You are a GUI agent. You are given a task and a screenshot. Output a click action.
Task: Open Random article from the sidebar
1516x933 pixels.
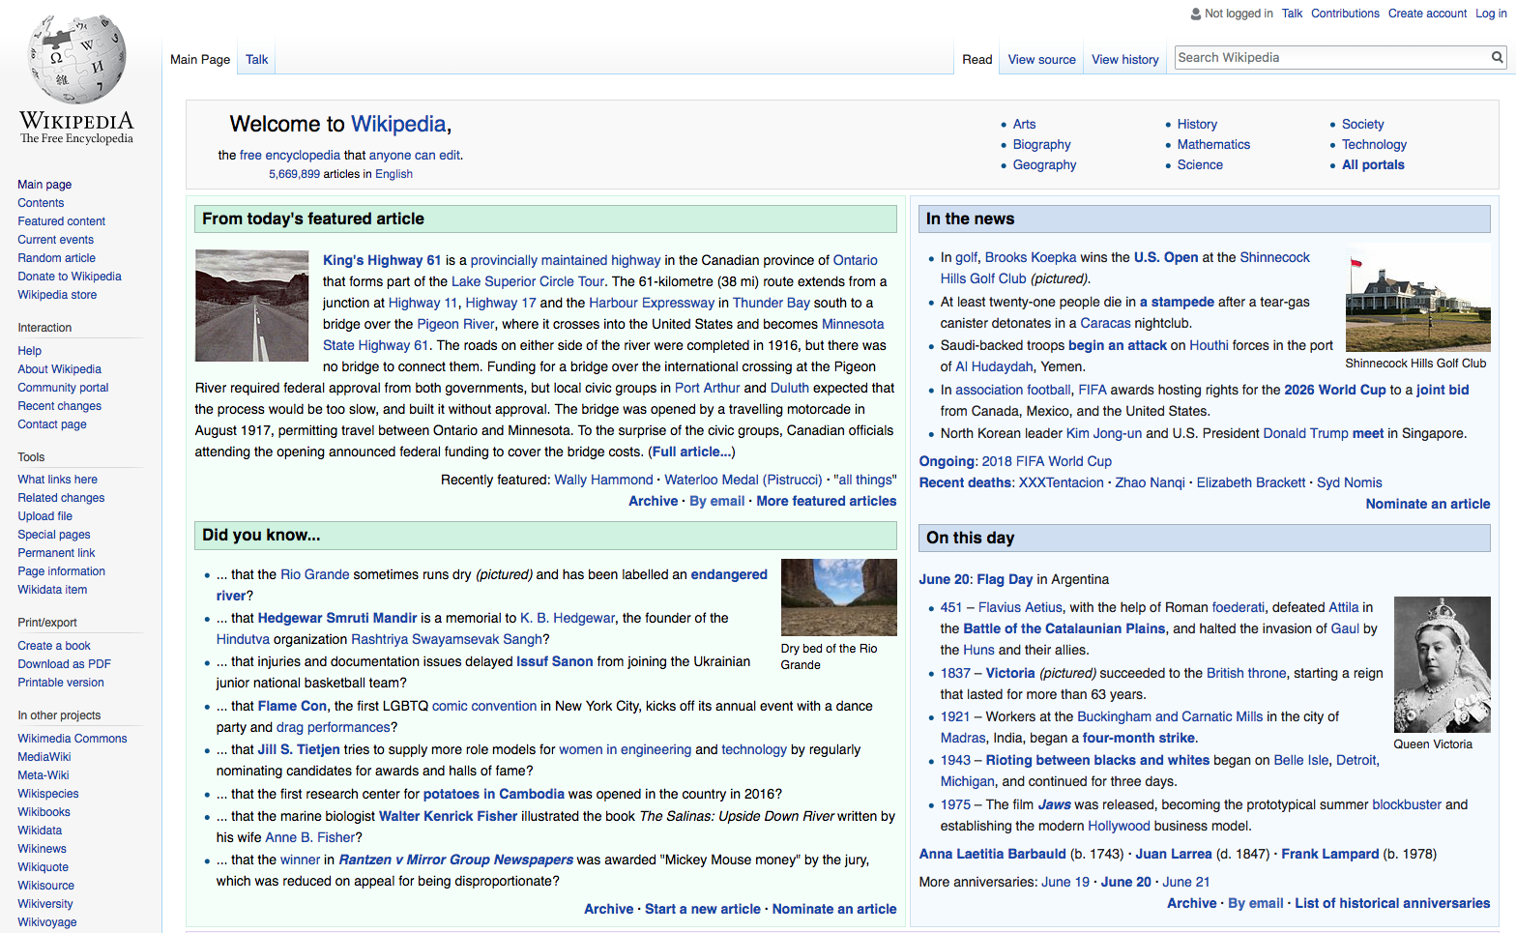(56, 258)
